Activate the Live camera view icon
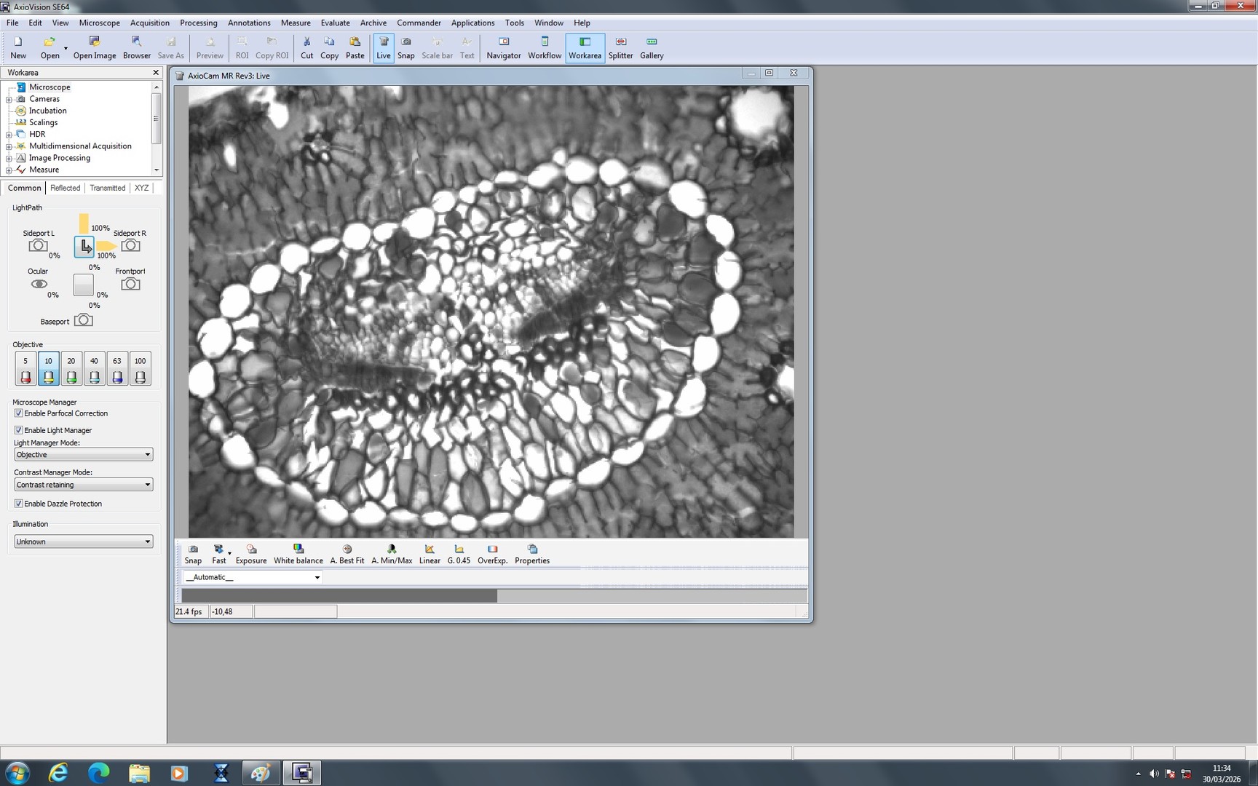1258x786 pixels. point(383,46)
